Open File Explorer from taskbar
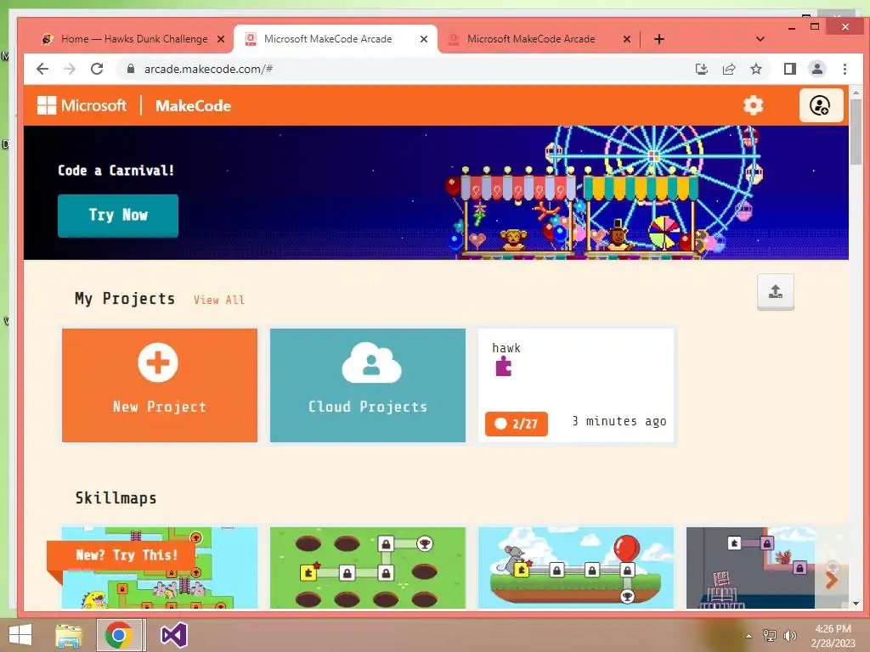 (69, 635)
